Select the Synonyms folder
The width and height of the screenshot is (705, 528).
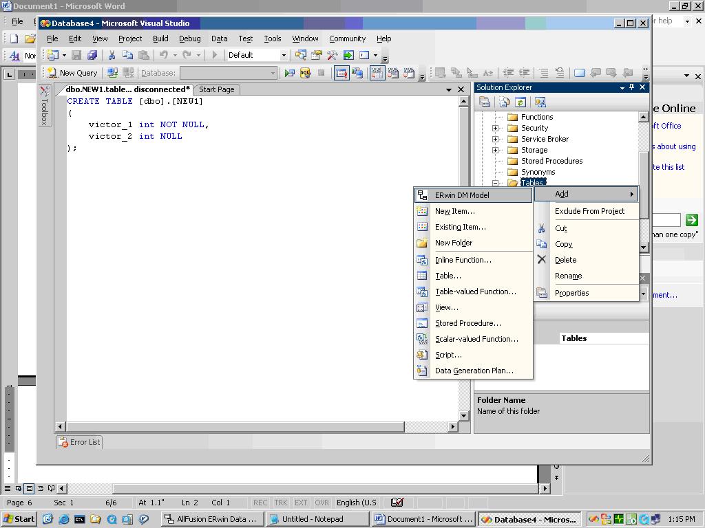pyautogui.click(x=538, y=172)
